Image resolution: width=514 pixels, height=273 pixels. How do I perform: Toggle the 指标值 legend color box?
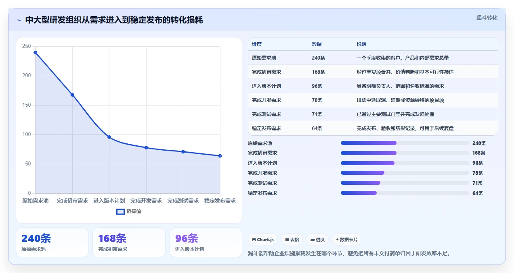tap(120, 212)
